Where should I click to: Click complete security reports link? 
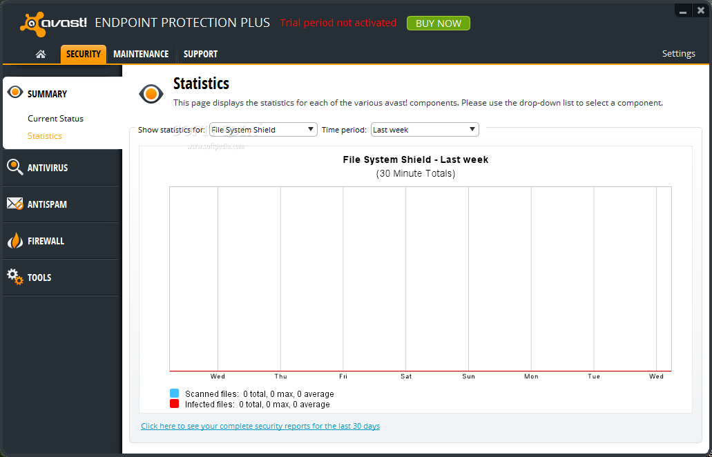tap(260, 426)
